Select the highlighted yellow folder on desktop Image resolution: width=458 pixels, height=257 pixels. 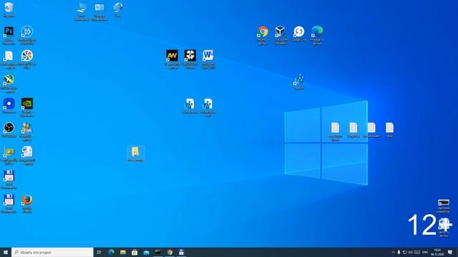(x=135, y=153)
